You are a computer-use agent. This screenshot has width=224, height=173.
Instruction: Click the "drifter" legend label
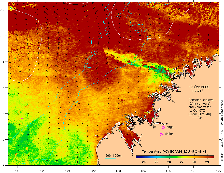169,134
